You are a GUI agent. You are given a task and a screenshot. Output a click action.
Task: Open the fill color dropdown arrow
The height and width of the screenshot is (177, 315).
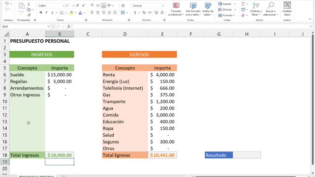pyautogui.click(x=75, y=13)
